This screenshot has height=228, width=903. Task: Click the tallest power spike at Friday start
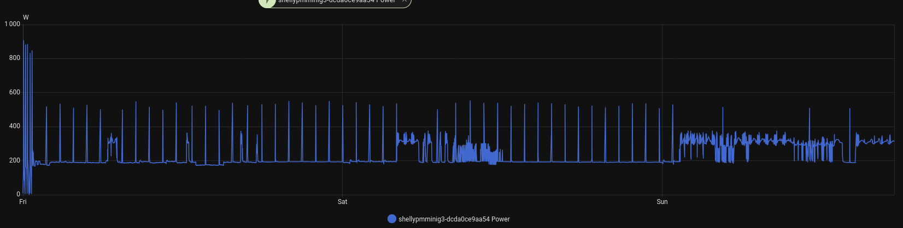coord(24,41)
